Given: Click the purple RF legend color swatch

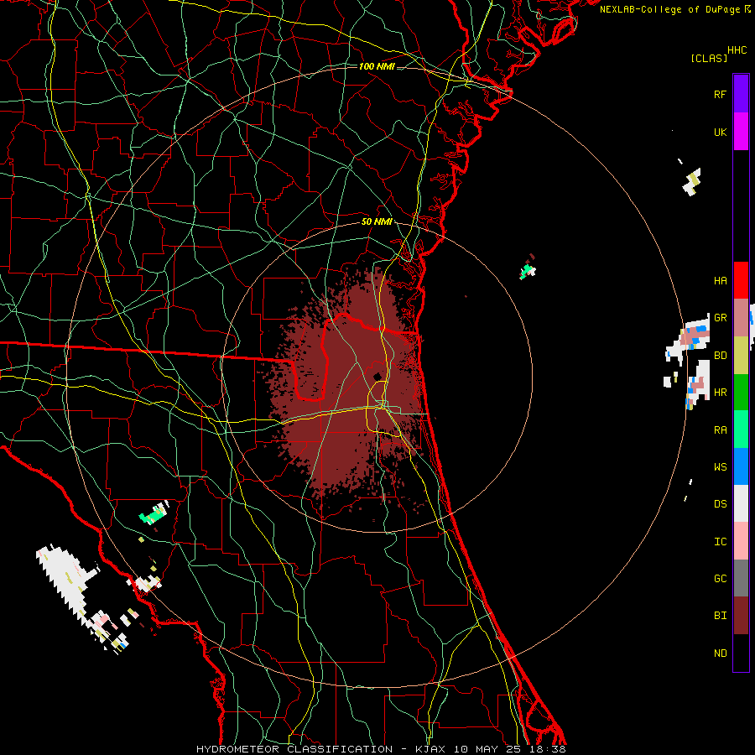Looking at the screenshot, I should (x=741, y=94).
